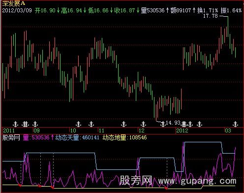The height and width of the screenshot is (193, 244).
Task: Click the 14.93 lowest price label
Action: [173, 123]
